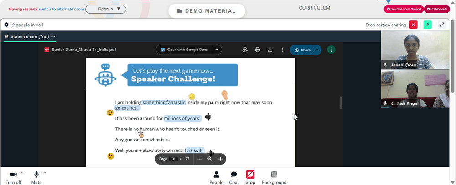Click the Speaker Challenge! heading
This screenshot has height=185, width=456.
pyautogui.click(x=173, y=79)
